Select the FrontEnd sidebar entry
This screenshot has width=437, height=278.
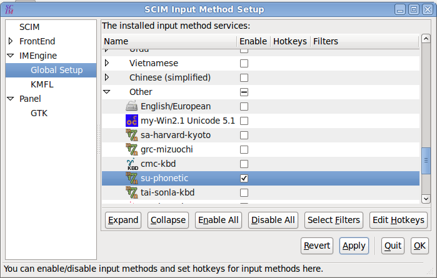[37, 41]
